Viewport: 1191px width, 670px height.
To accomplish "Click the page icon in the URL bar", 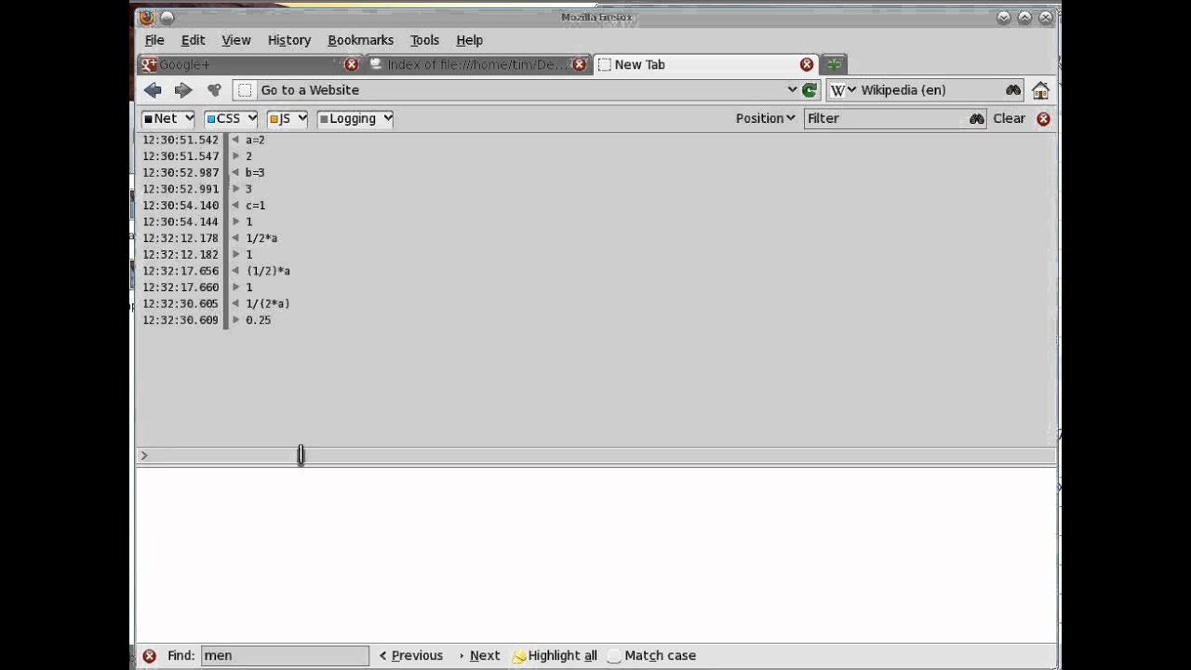I will [x=245, y=90].
